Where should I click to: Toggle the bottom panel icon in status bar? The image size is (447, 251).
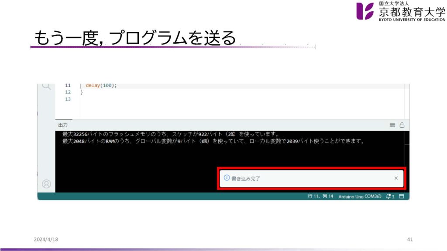coord(401,197)
